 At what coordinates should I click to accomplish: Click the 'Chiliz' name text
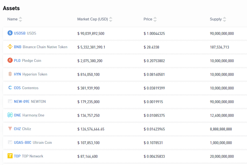tap(27, 129)
